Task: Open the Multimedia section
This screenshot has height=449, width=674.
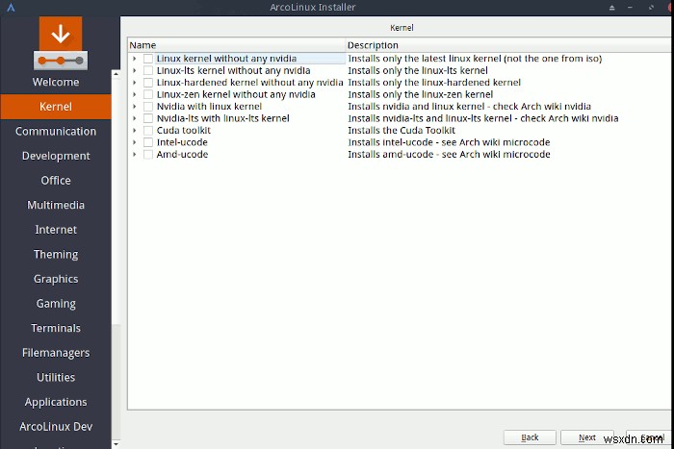Action: [x=56, y=205]
